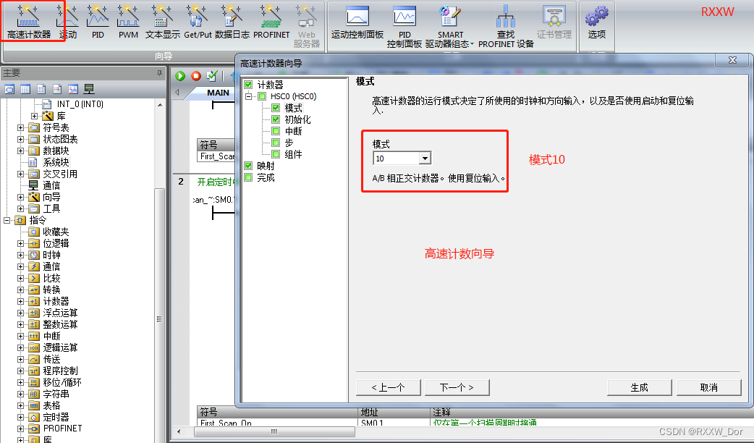This screenshot has width=754, height=443.
Task: Click the SM0.1 address cell
Action: tap(393, 423)
